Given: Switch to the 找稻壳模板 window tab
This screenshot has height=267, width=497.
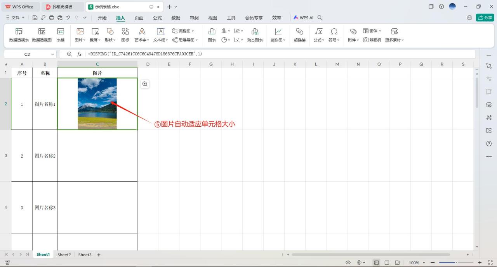Looking at the screenshot, I should coord(63,7).
